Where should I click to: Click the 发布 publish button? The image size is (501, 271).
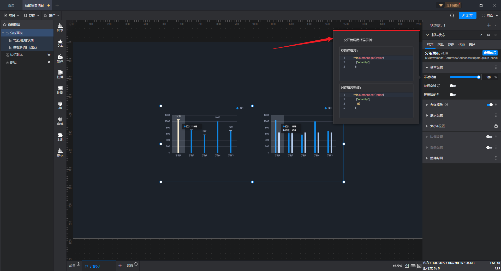pos(467,15)
